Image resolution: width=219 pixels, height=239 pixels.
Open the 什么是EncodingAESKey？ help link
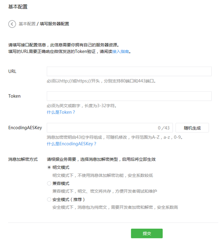[71, 144]
